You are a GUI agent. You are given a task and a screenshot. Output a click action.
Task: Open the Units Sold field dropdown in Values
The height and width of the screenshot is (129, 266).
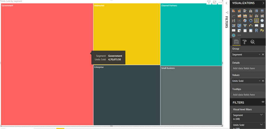(259, 81)
